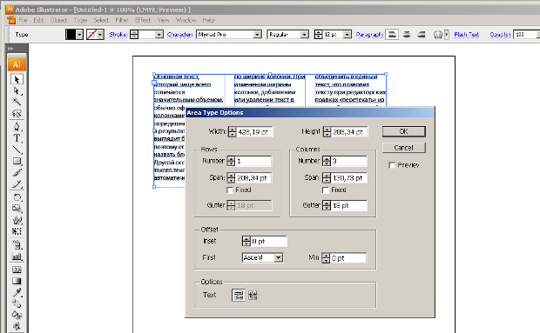Select the Paintbrush tool
The image size is (540, 333).
(x=17, y=172)
